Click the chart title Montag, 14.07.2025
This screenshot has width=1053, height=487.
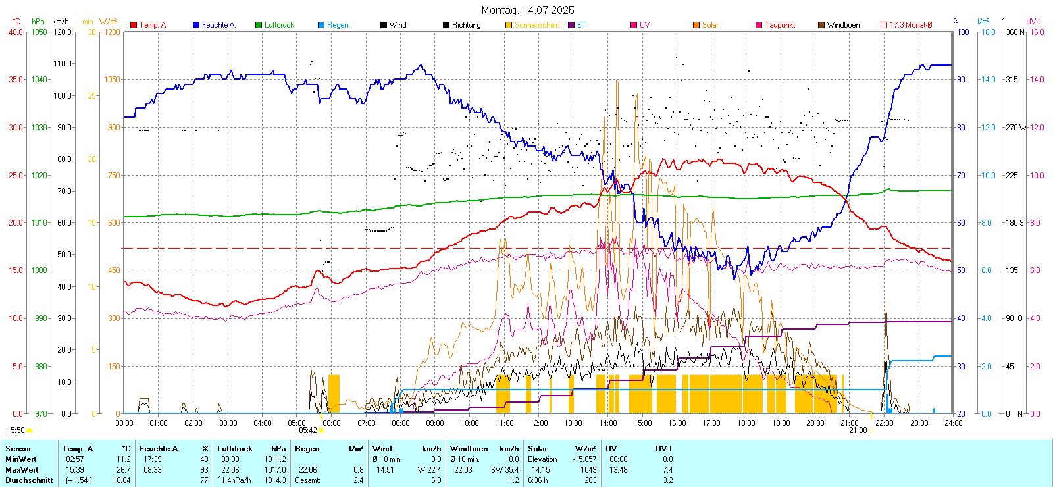pyautogui.click(x=527, y=10)
